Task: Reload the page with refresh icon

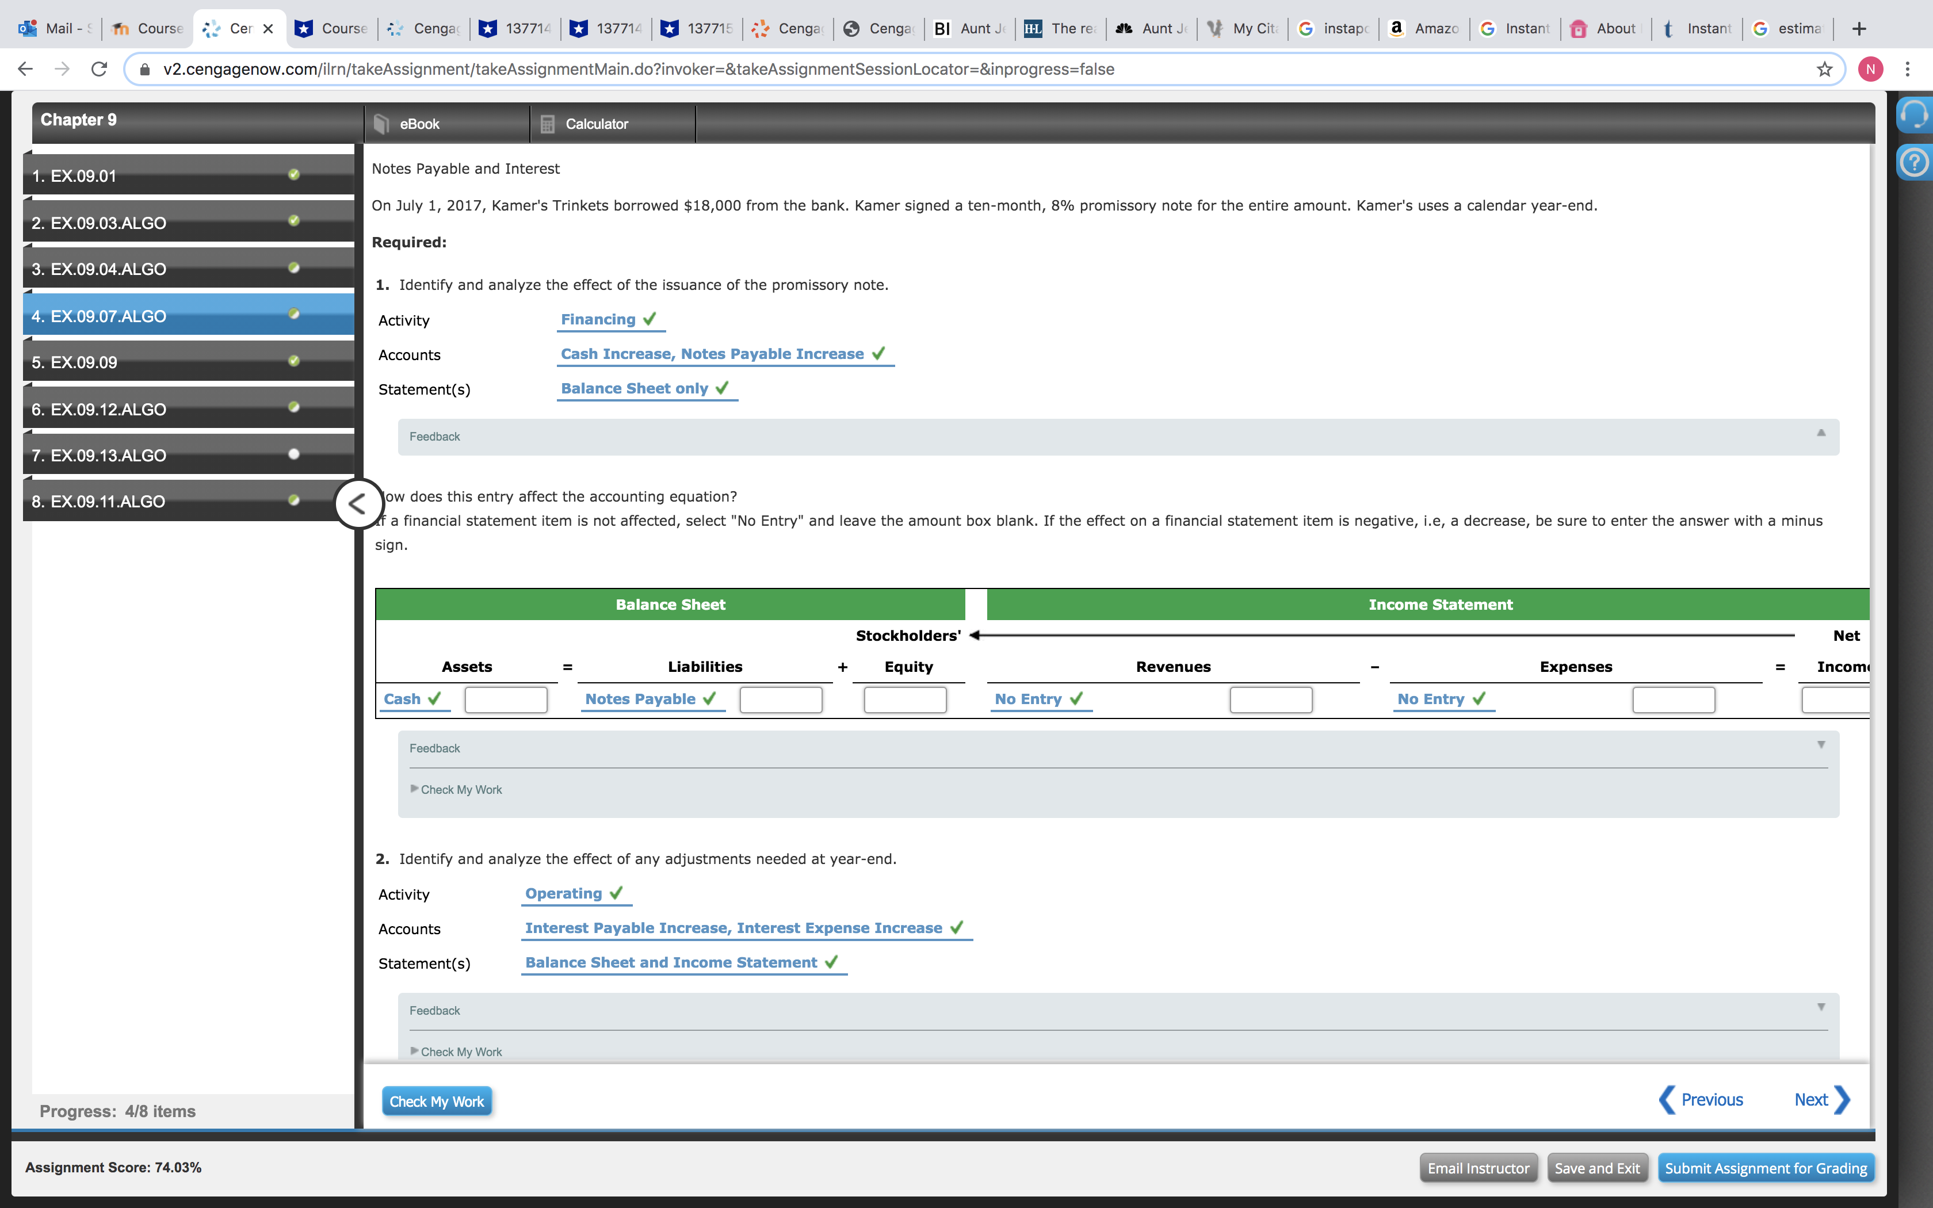Action: tap(99, 70)
